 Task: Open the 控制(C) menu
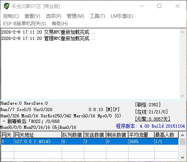coord(11,16)
